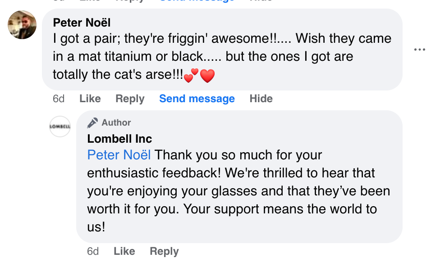Open the Lombell logo avatar
This screenshot has width=431, height=262.
(x=60, y=126)
